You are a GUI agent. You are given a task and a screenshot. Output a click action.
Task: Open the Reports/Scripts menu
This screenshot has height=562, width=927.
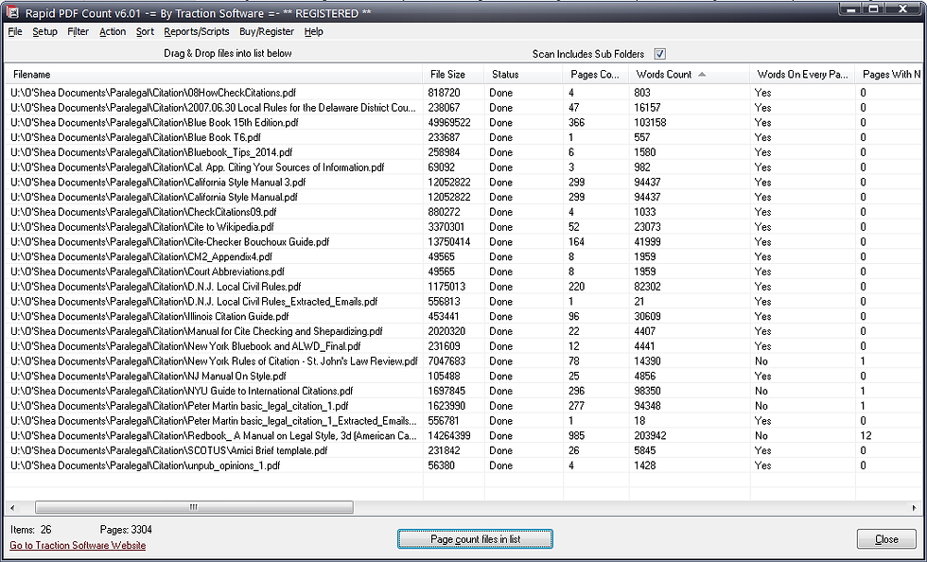197,31
